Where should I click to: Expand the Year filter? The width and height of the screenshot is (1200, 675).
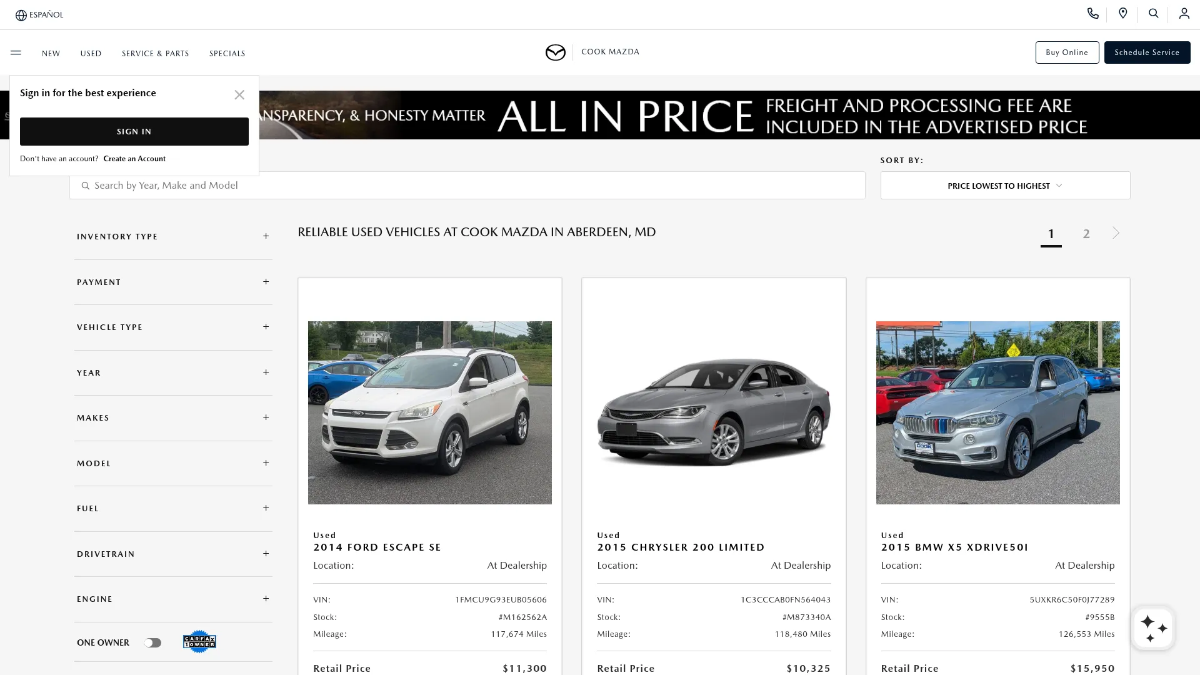[x=173, y=372]
